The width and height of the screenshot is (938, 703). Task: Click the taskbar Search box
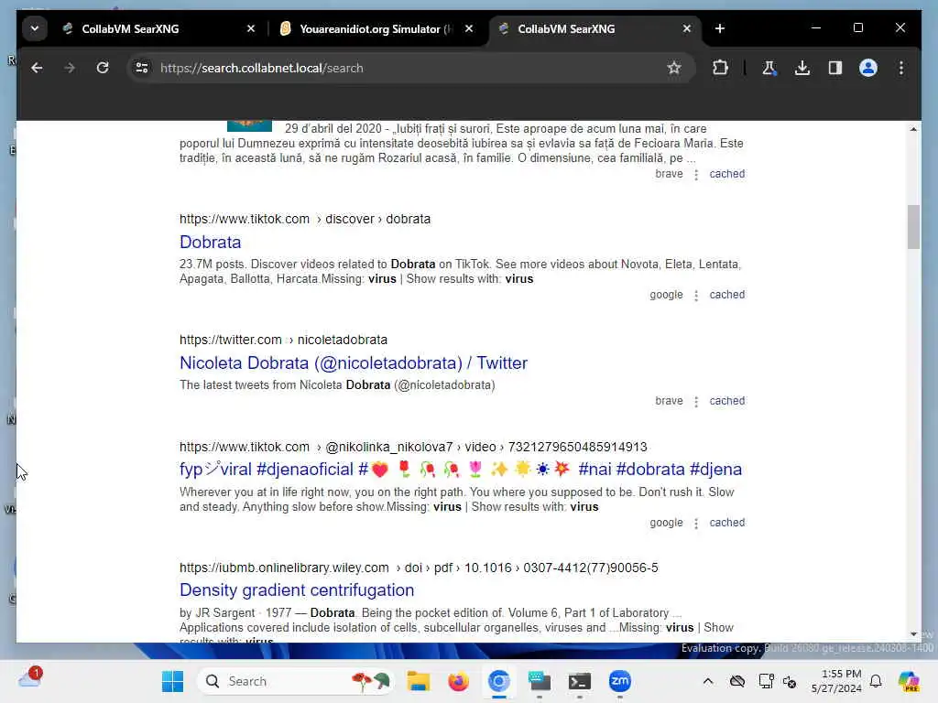tap(296, 681)
